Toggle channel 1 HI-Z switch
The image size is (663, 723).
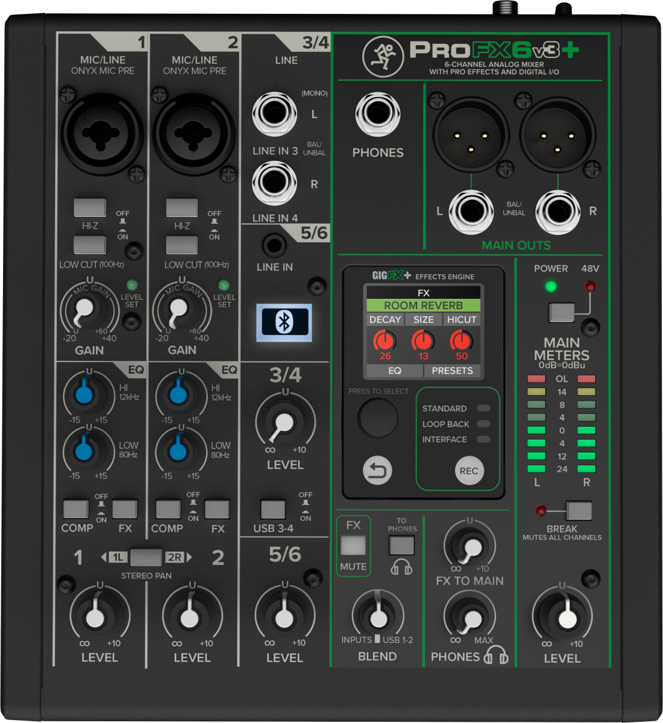point(90,207)
